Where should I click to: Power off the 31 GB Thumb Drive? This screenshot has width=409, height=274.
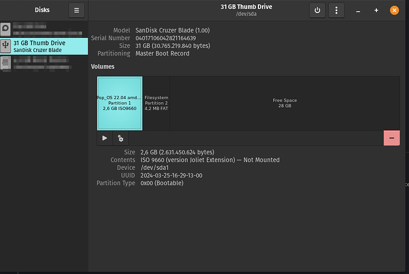point(317,11)
